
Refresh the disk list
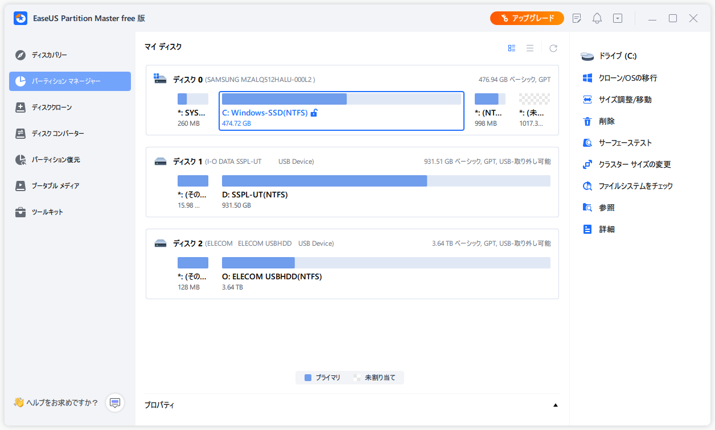[553, 48]
